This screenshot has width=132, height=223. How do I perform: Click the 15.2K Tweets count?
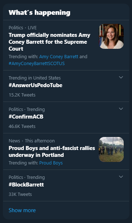coord(22,95)
